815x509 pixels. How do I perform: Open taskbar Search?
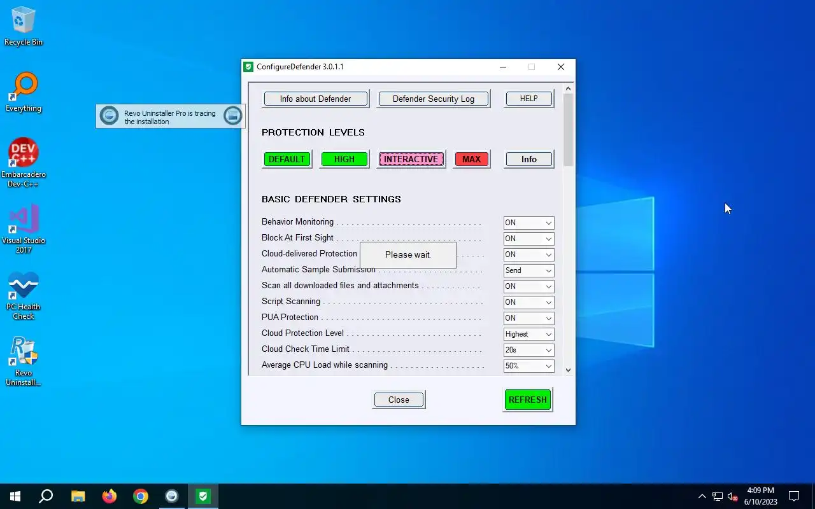(x=46, y=496)
